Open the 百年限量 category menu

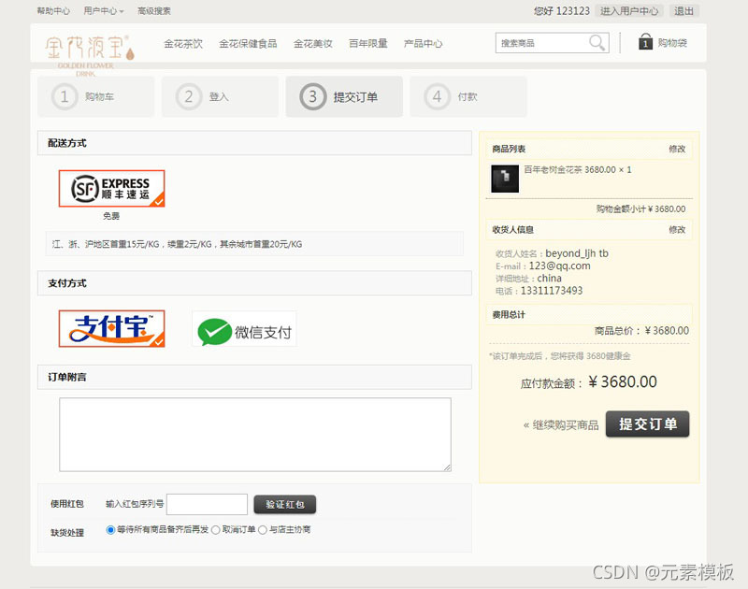tap(367, 42)
